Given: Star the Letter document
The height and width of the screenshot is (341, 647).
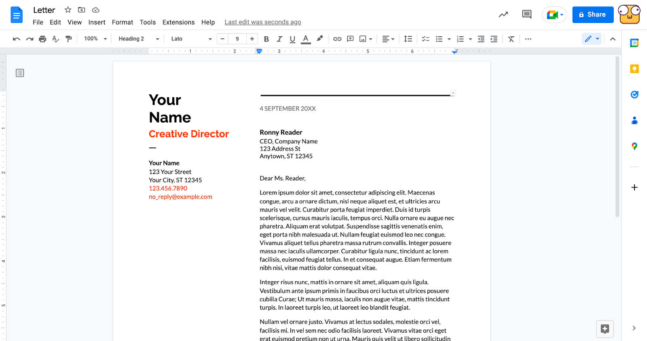Looking at the screenshot, I should click(x=68, y=10).
